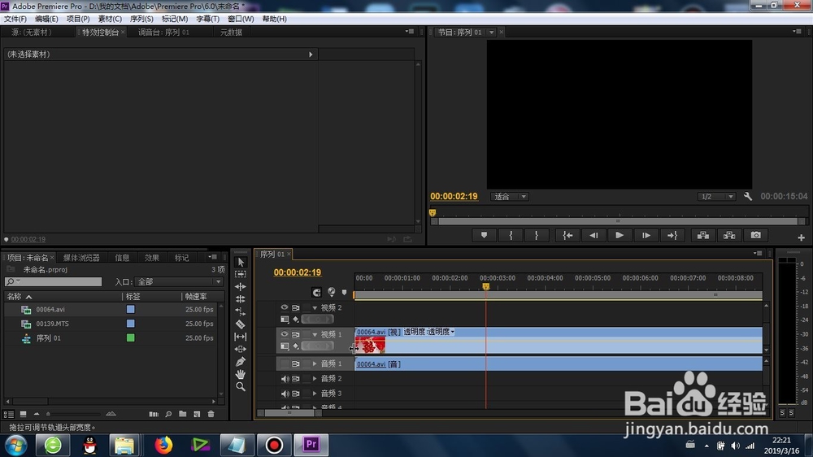Click Automate to Sequence icon
This screenshot has height=457, width=813.
[x=154, y=414]
